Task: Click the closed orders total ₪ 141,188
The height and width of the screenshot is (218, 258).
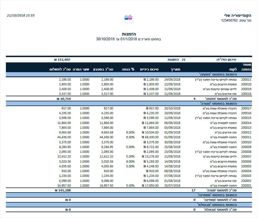Action: [x=63, y=190]
